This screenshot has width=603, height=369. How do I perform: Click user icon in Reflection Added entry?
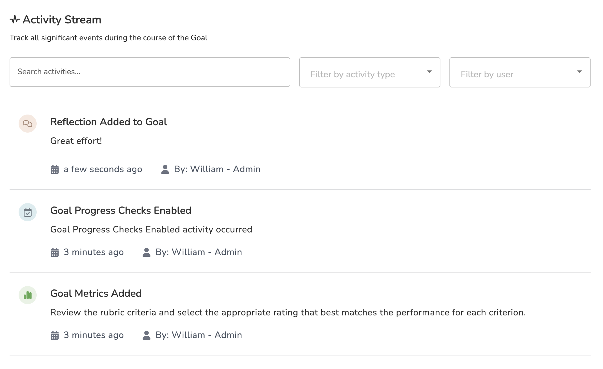165,169
